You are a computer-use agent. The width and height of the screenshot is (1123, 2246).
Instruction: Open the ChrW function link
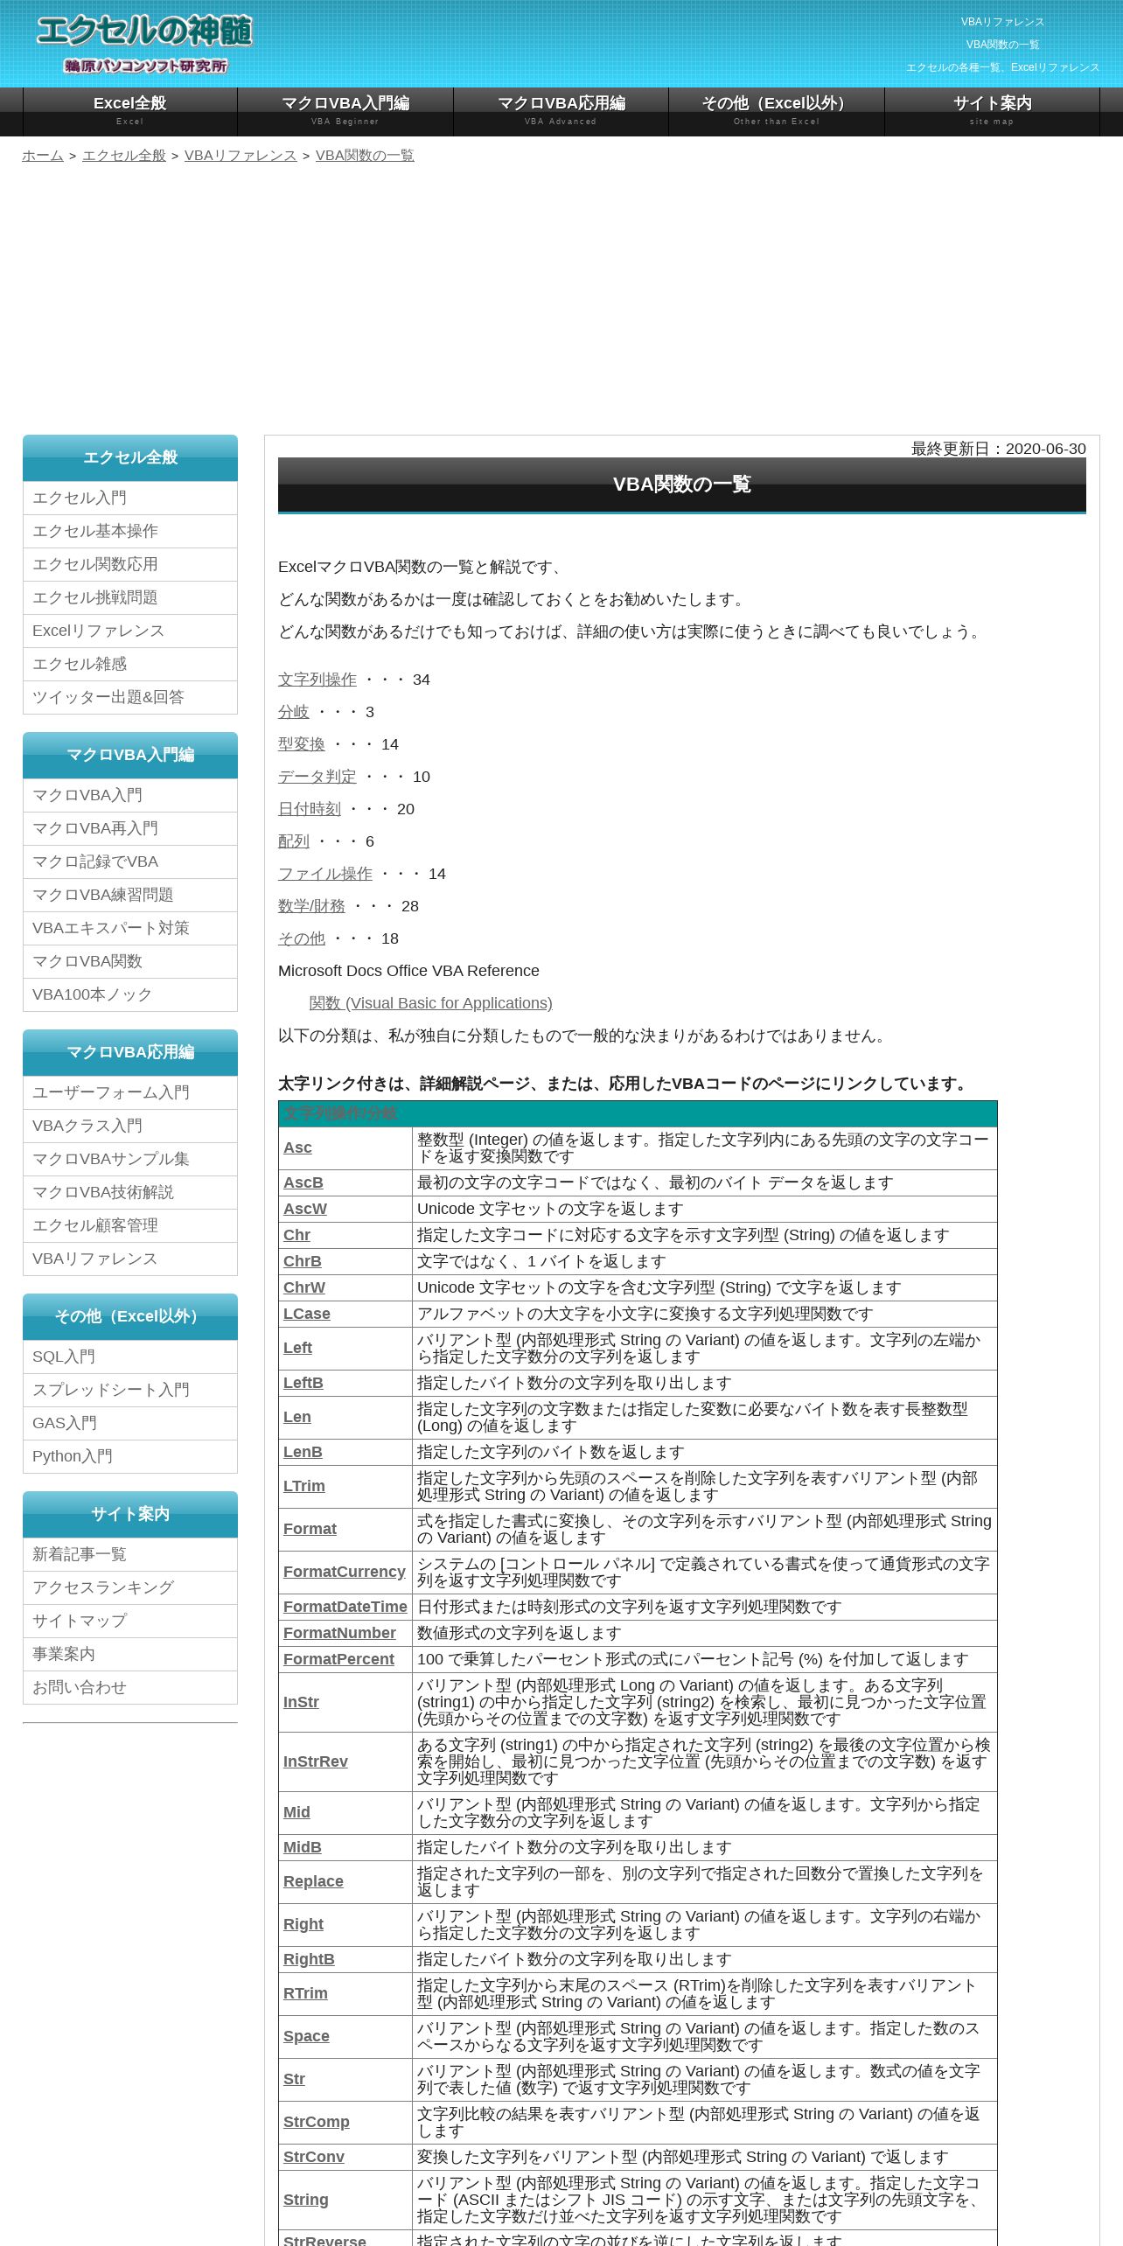(304, 1287)
